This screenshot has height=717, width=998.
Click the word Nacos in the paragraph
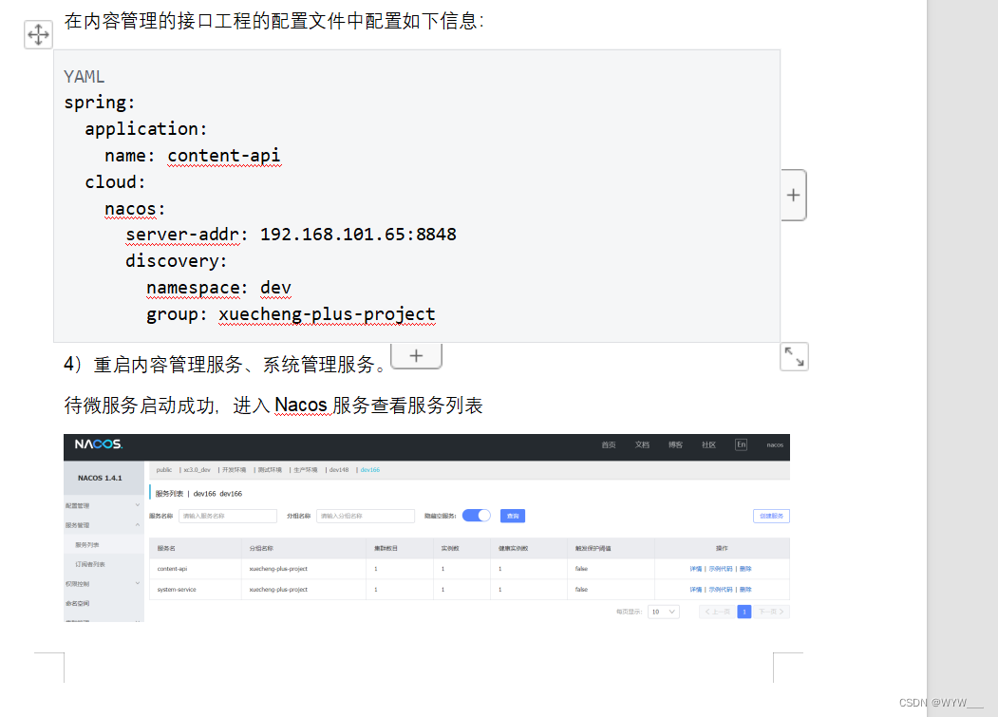click(300, 405)
